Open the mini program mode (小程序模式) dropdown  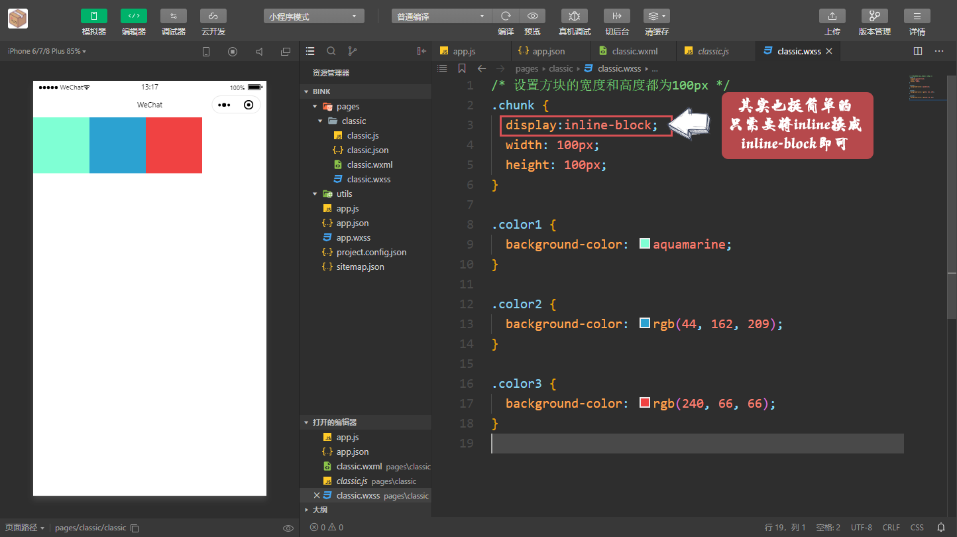[313, 17]
